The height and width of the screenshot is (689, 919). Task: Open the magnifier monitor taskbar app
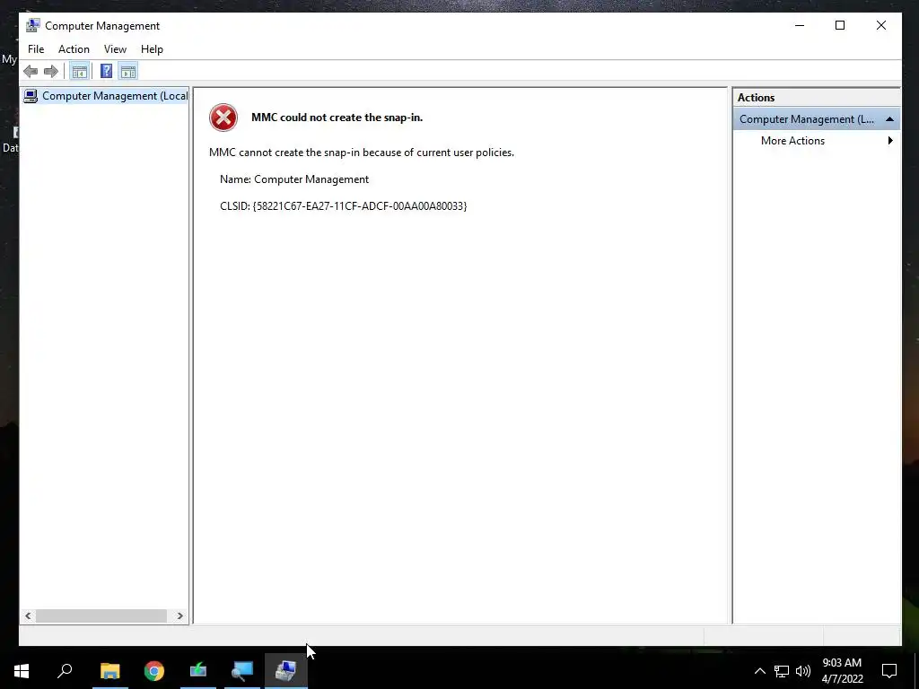tap(242, 671)
